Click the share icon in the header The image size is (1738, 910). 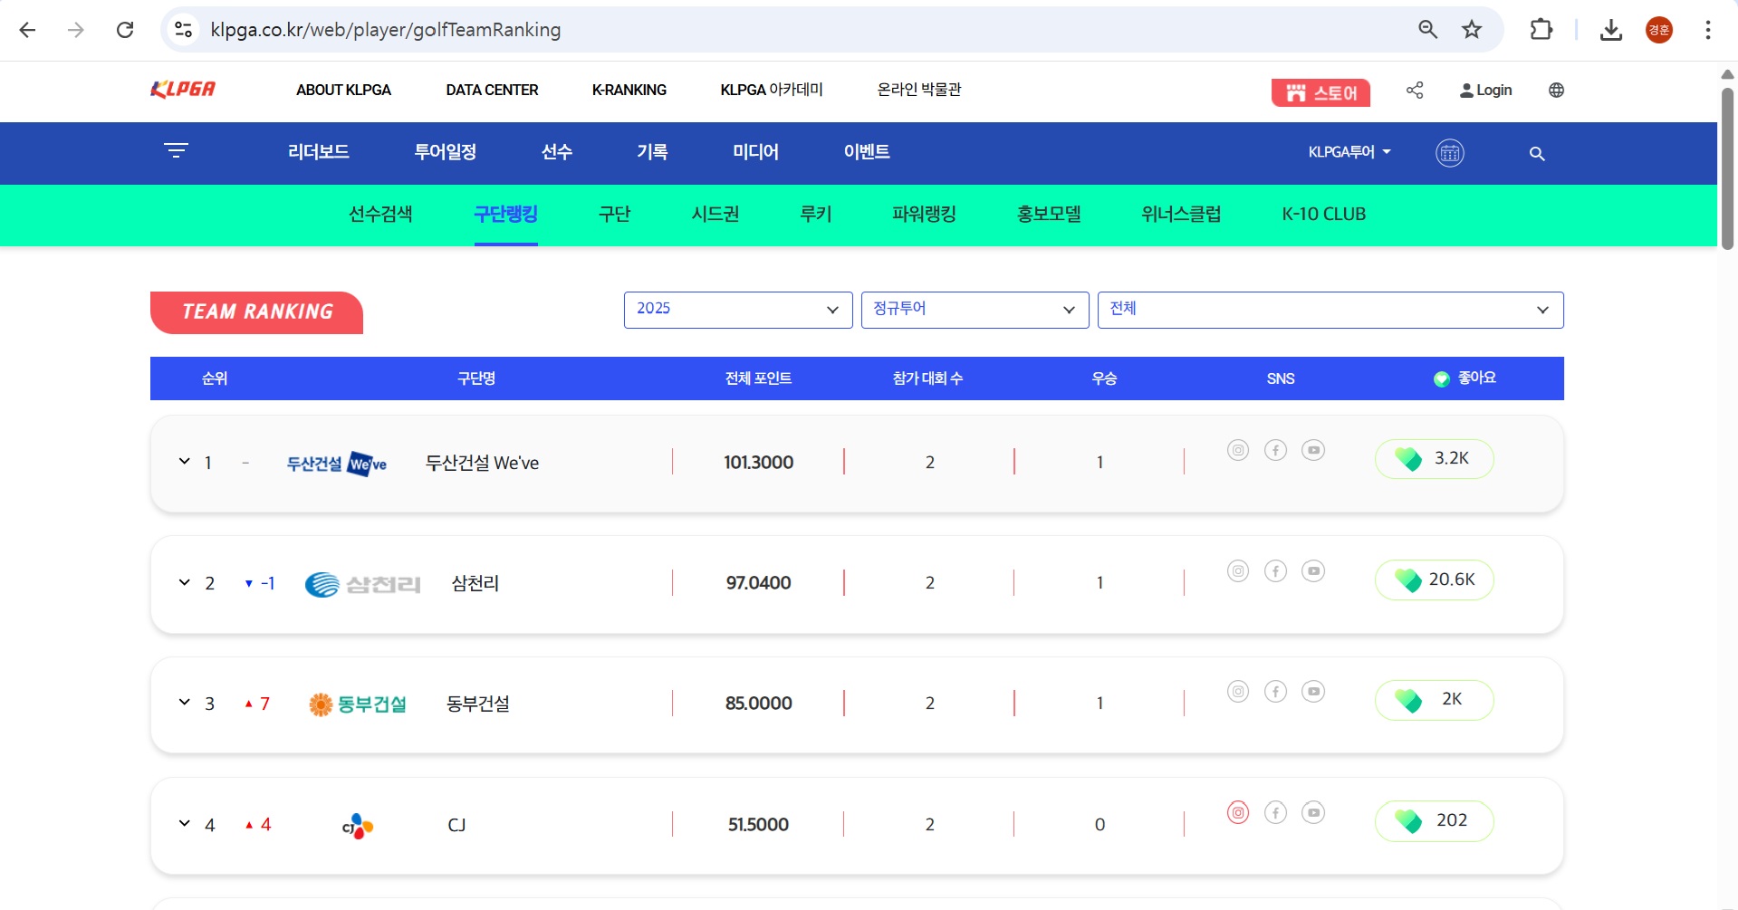[1415, 90]
